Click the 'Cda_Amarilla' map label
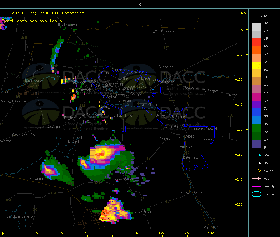This screenshot has height=237, width=280. 23,135
